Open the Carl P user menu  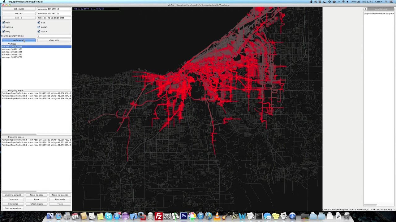pyautogui.click(x=379, y=2)
